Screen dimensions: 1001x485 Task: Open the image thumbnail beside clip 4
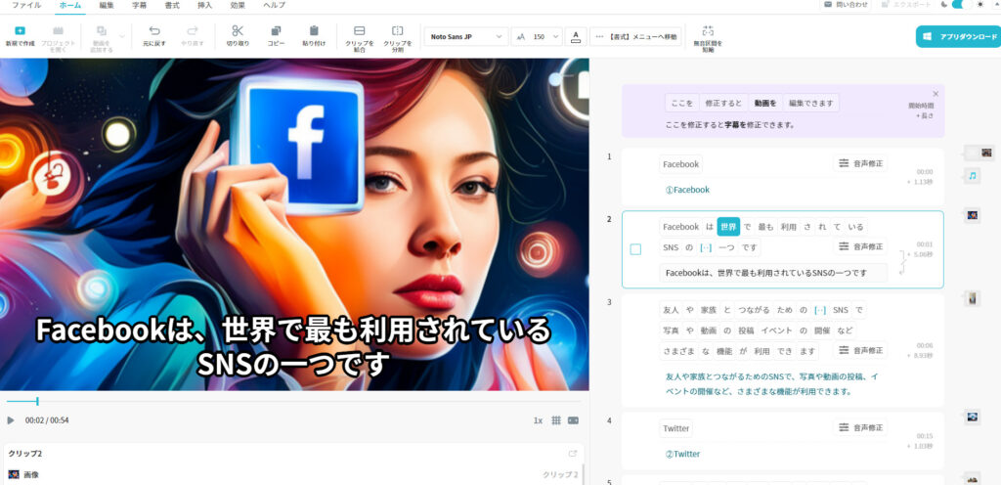tap(973, 417)
